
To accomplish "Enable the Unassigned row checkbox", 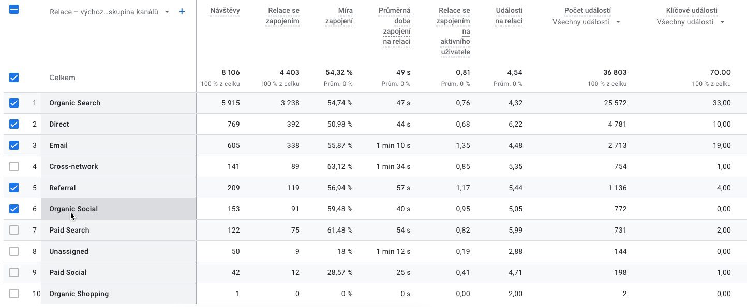I will 14,251.
